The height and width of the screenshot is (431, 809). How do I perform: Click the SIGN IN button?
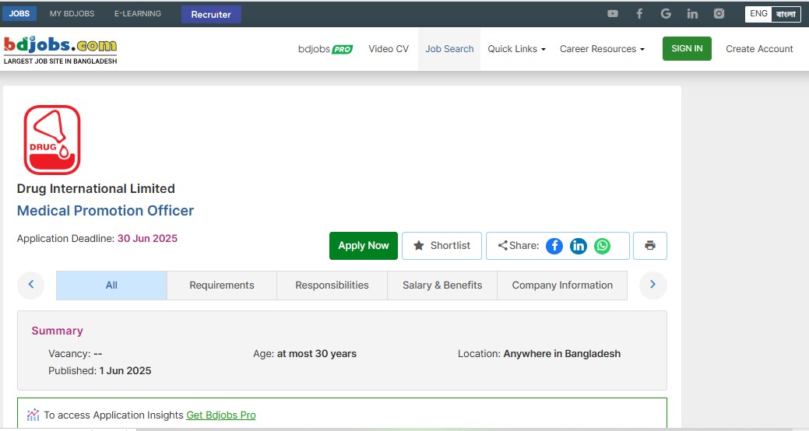tap(687, 48)
